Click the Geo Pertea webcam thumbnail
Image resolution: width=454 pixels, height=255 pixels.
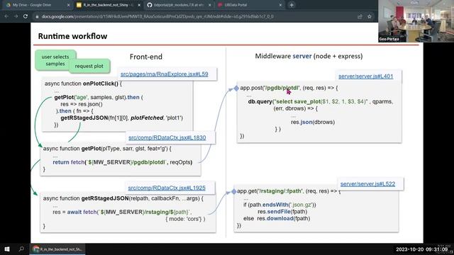[x=416, y=21]
